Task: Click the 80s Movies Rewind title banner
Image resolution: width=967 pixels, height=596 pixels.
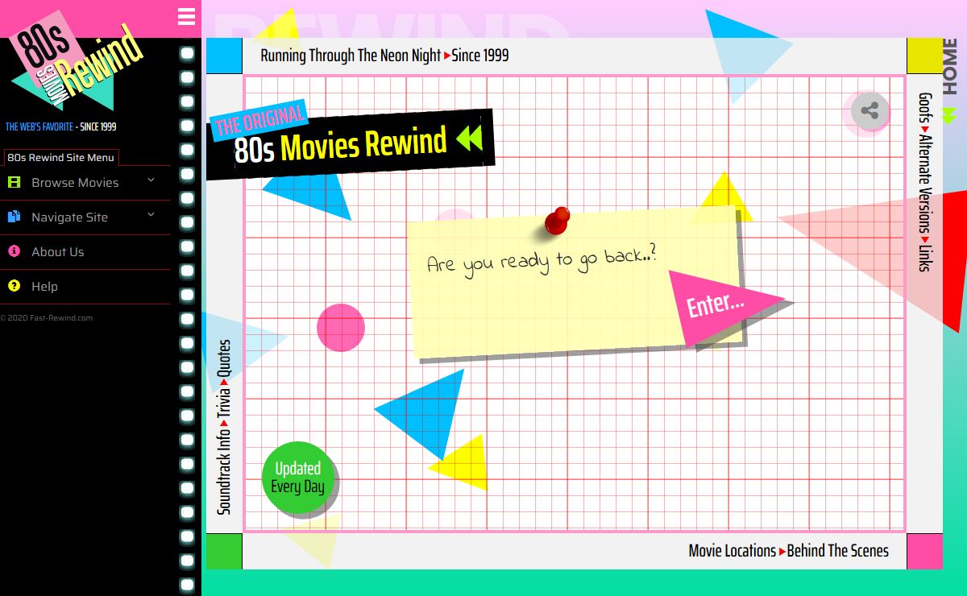Action: click(x=351, y=143)
